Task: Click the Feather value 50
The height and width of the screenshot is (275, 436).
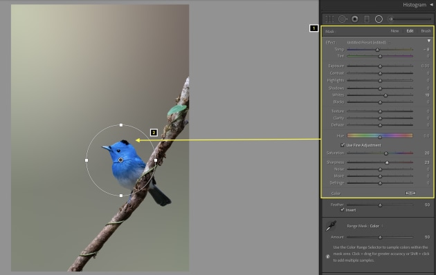Action: (427, 205)
